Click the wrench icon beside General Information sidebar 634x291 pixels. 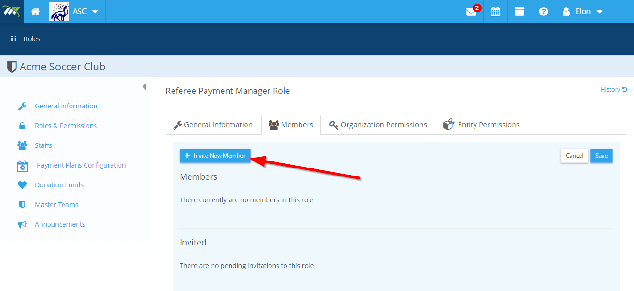point(22,106)
